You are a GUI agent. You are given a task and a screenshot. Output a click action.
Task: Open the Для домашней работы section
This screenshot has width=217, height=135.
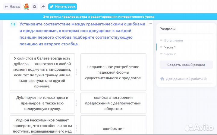[184, 79]
